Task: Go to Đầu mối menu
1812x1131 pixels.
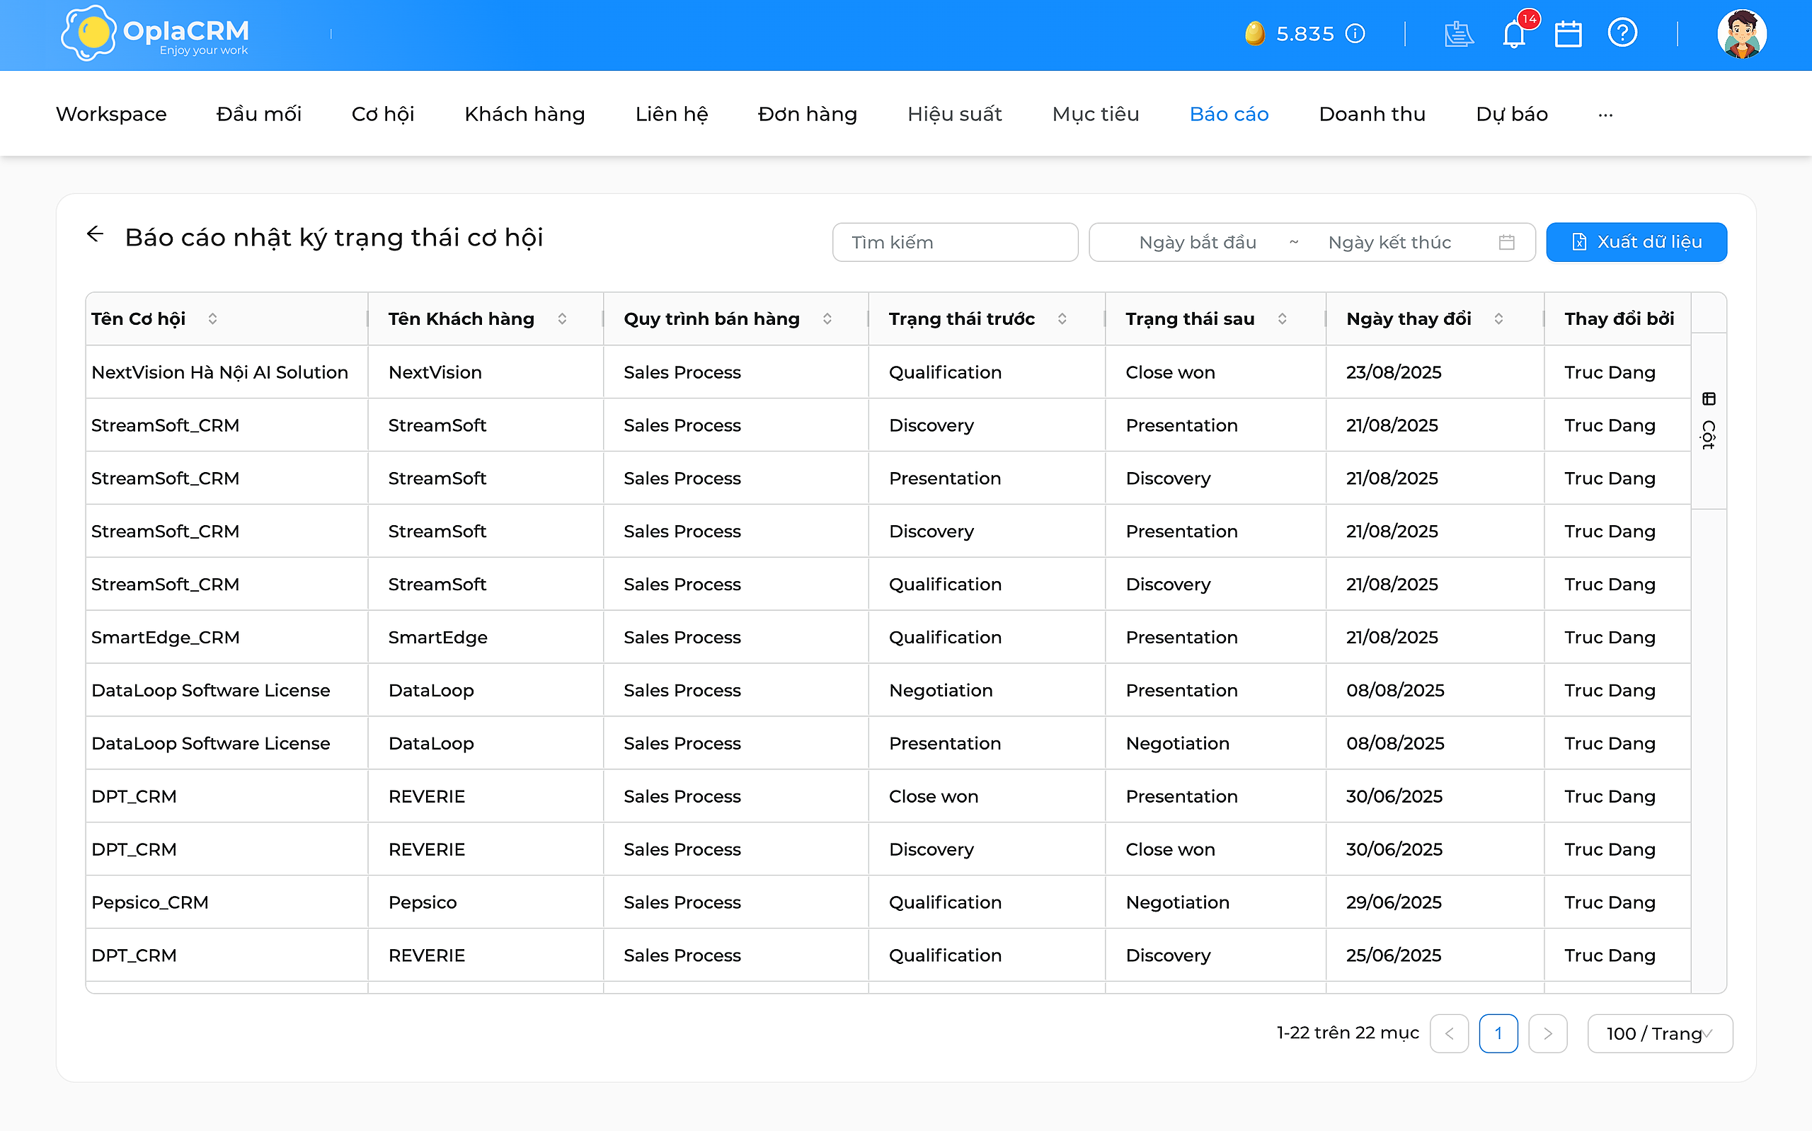Action: pos(259,114)
